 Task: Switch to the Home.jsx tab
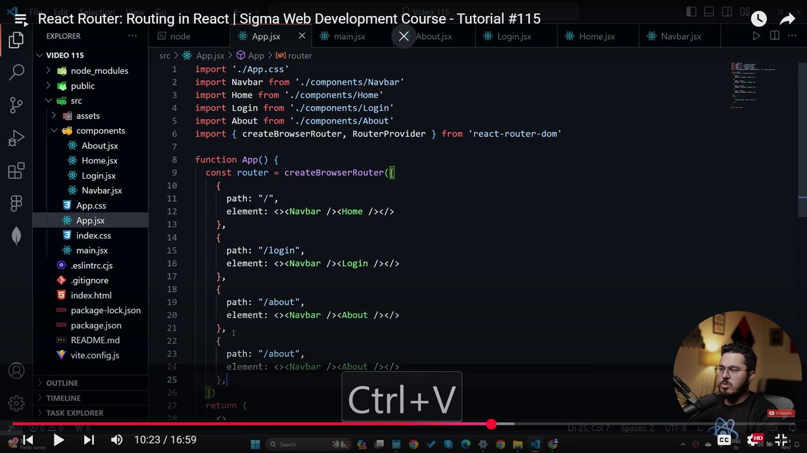point(597,36)
